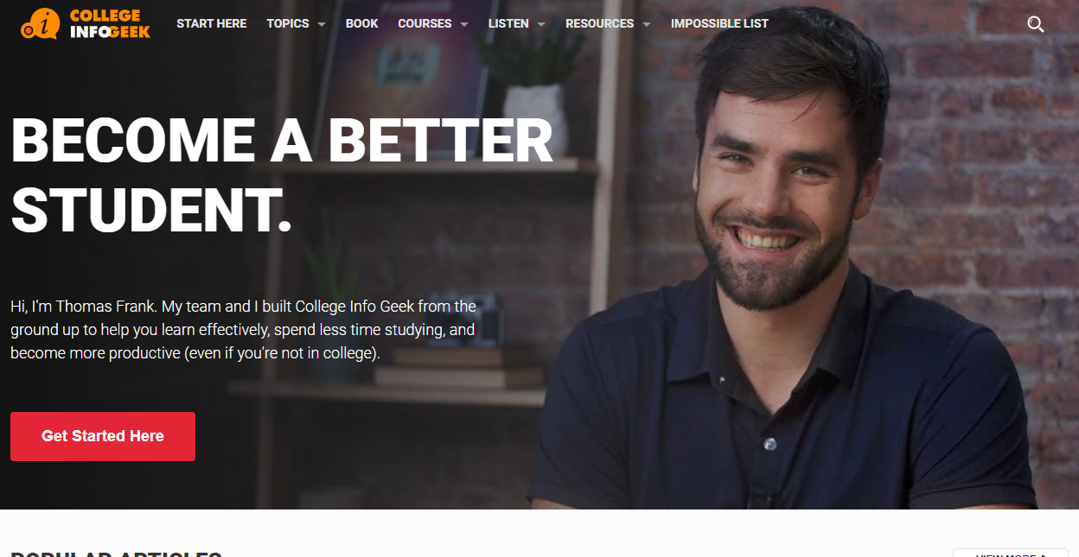
Task: Select the Courses menu label
Action: 425,23
